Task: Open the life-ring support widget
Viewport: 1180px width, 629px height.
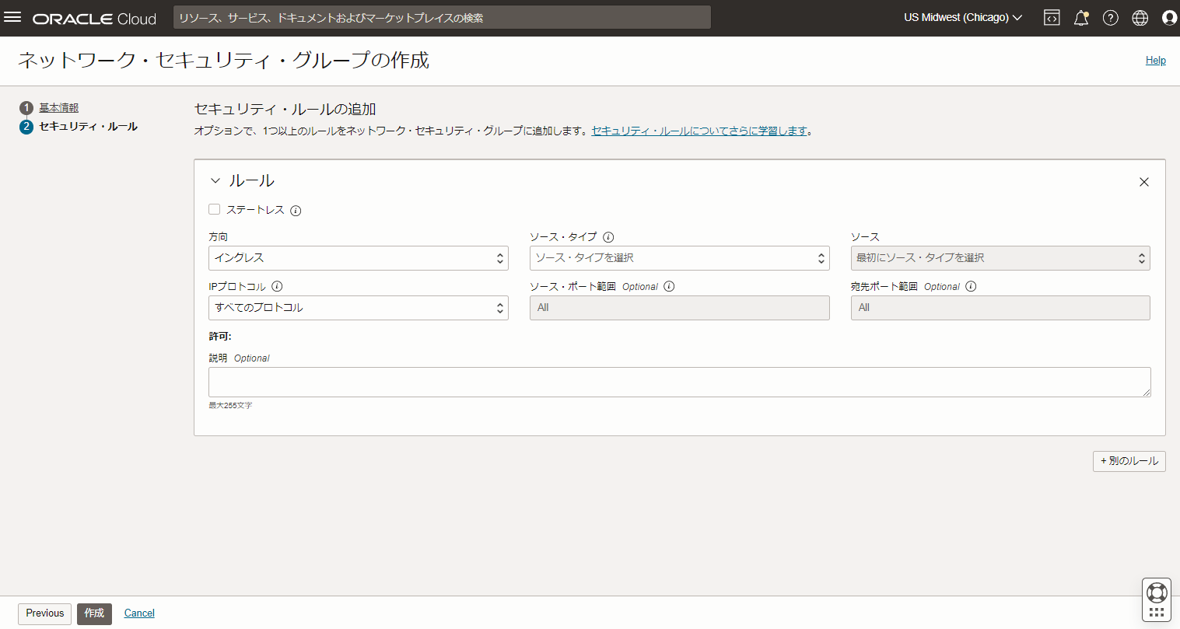Action: click(x=1157, y=593)
